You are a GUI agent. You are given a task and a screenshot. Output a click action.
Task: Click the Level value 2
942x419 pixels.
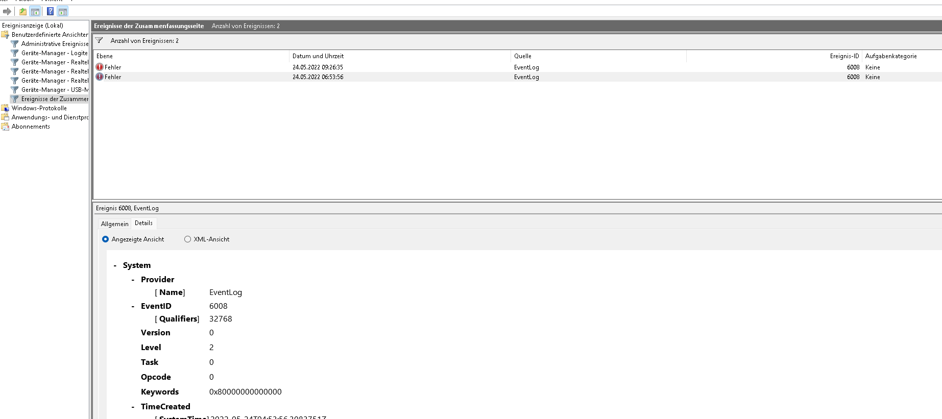point(211,348)
